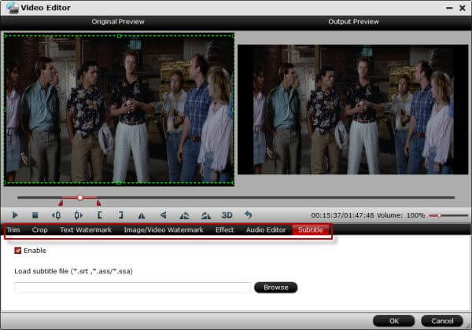
Task: Switch to the Crop tab
Action: 39,230
